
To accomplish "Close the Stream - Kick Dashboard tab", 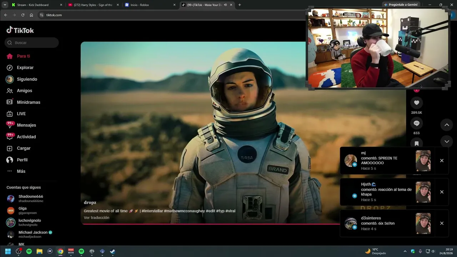I will (61, 5).
